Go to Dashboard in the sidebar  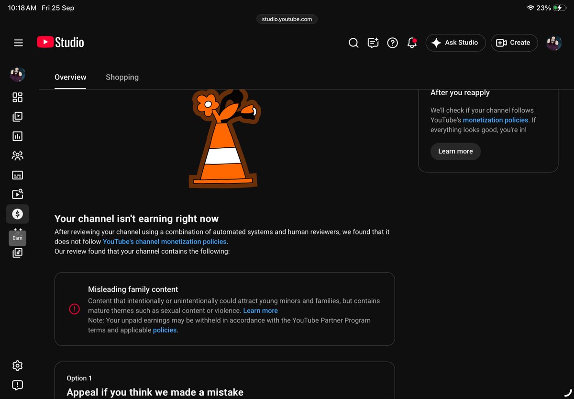18,98
